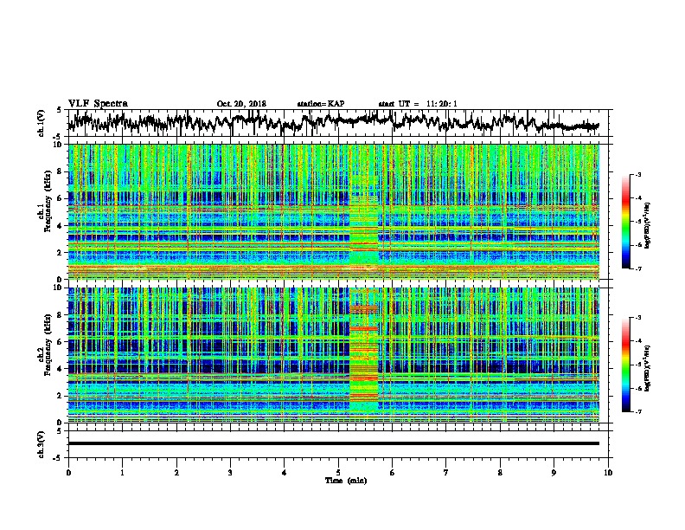Click the ch.2 colorbar log(PSD) label
This screenshot has height=530, width=685.
point(647,368)
